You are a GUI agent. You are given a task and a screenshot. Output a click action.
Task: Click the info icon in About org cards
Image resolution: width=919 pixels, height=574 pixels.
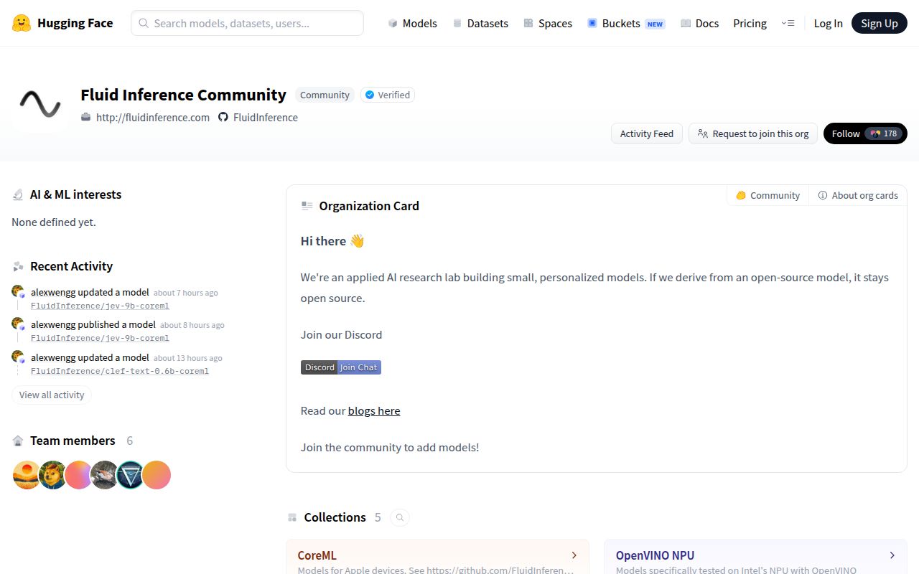(x=823, y=195)
